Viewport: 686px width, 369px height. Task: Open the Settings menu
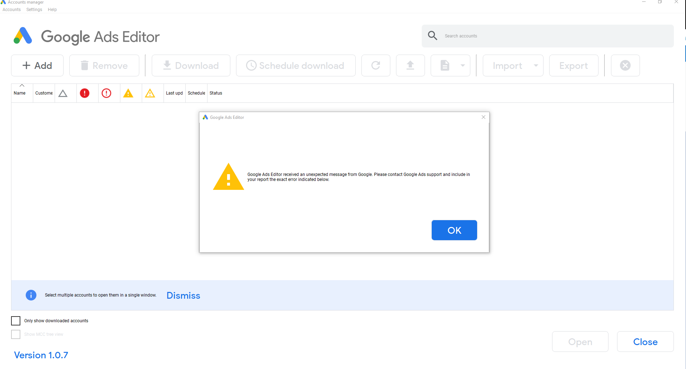34,10
